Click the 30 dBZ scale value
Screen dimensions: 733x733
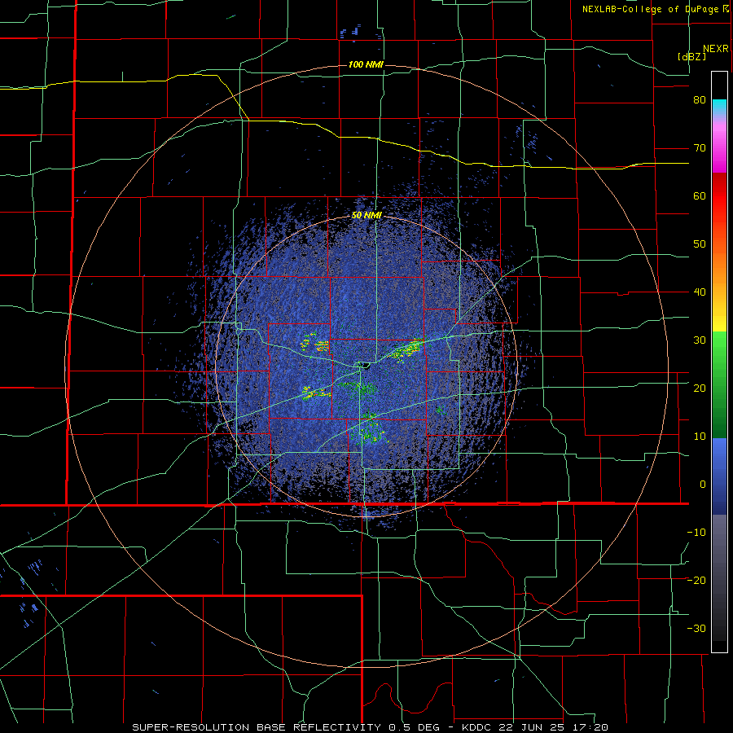tap(700, 340)
